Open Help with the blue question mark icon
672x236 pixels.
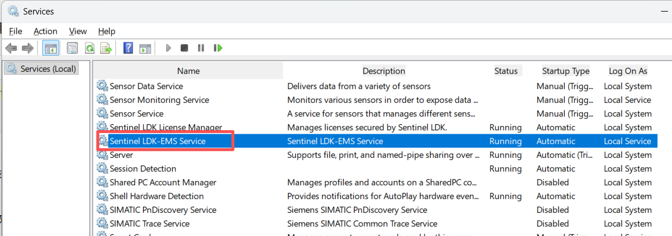(x=128, y=48)
